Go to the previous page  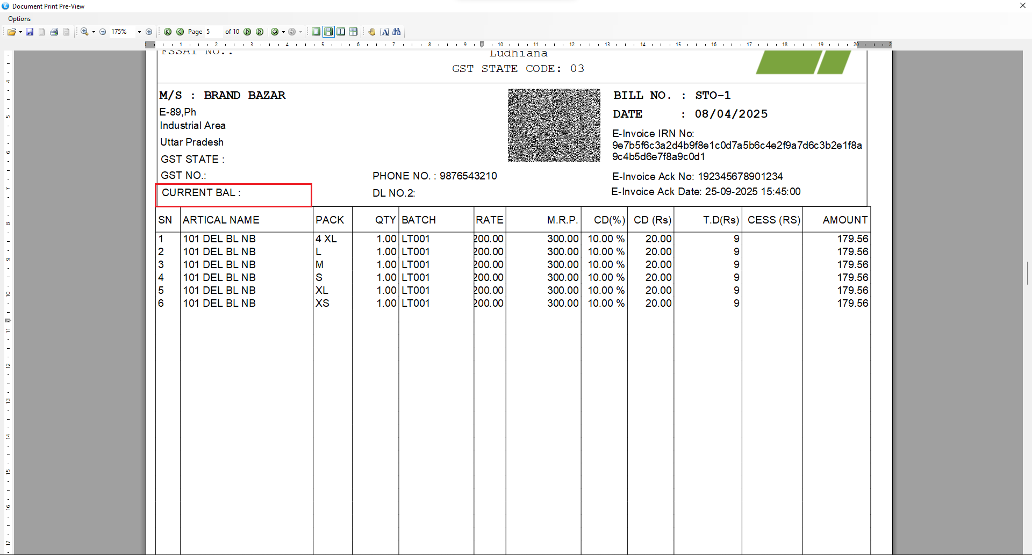coord(180,32)
